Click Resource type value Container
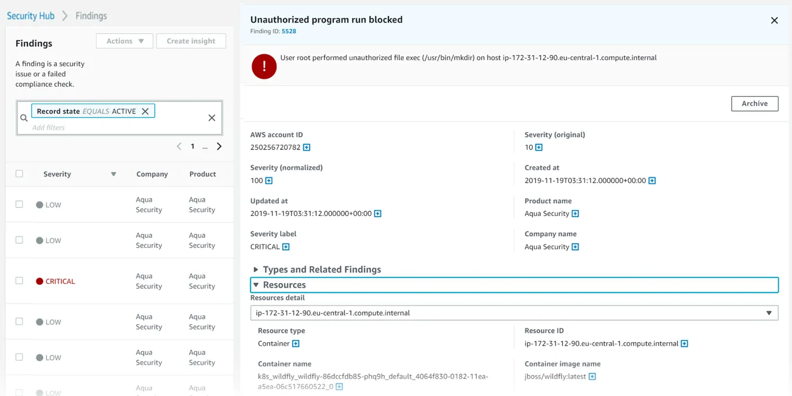 274,344
